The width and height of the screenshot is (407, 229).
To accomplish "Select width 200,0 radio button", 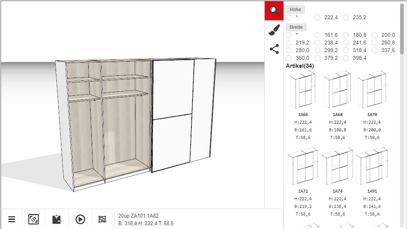I will click(374, 35).
